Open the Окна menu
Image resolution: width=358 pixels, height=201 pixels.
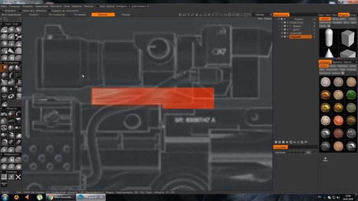click(67, 6)
